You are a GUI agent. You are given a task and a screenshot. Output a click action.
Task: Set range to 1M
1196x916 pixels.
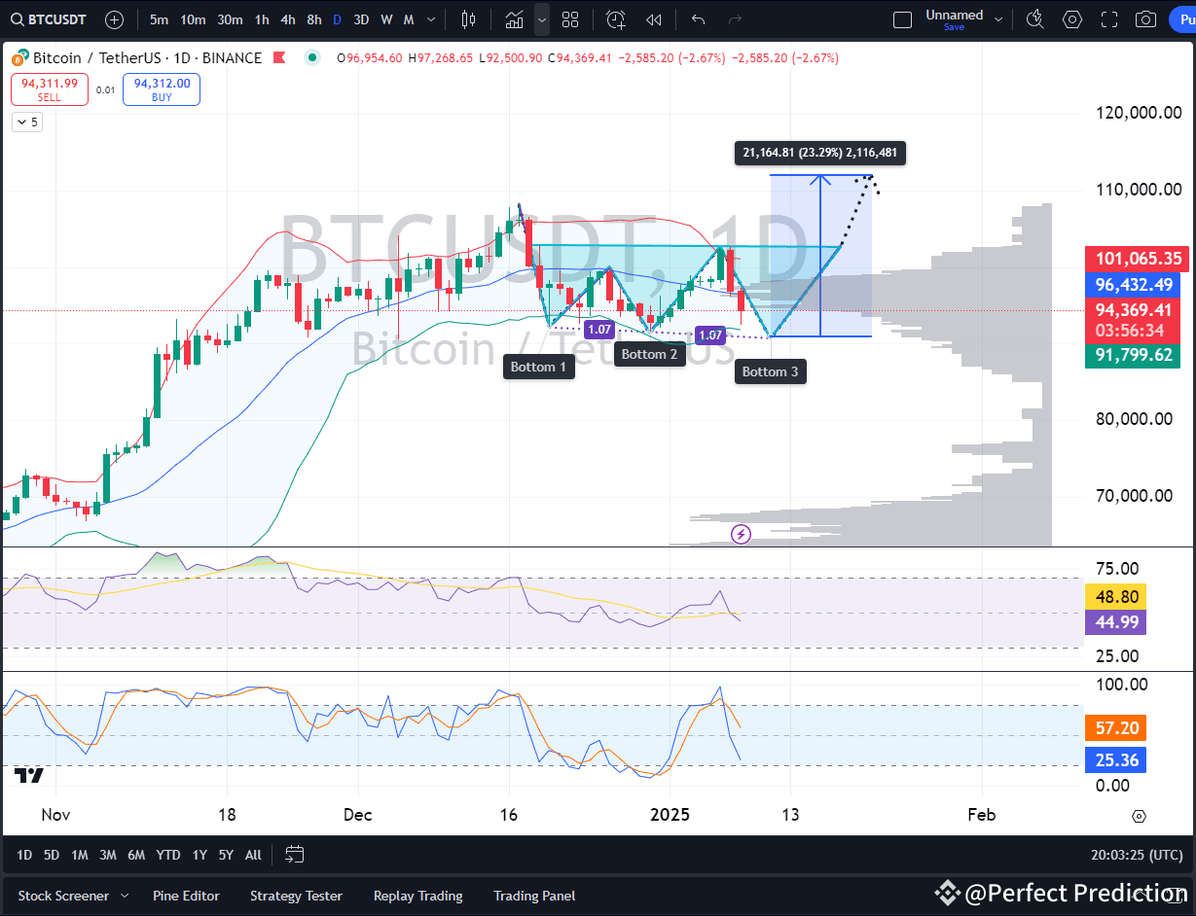(80, 855)
